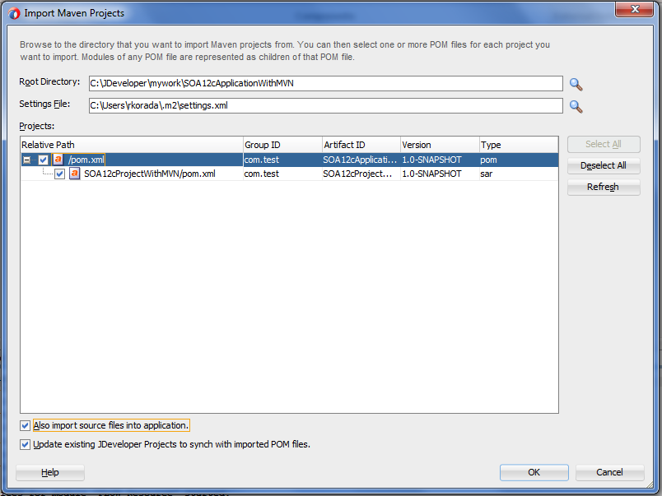The height and width of the screenshot is (496, 662).
Task: Disable updating existing JDeveloper Projects checkbox
Action: click(26, 444)
